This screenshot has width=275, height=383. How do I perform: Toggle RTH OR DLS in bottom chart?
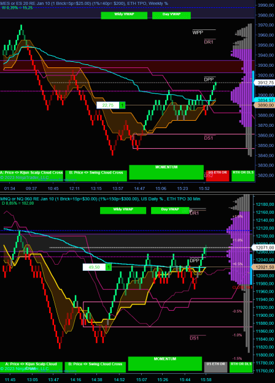coord(241,367)
